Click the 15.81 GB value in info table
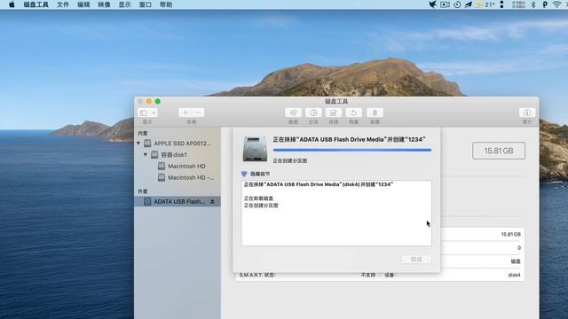This screenshot has height=319, width=568. click(x=511, y=234)
